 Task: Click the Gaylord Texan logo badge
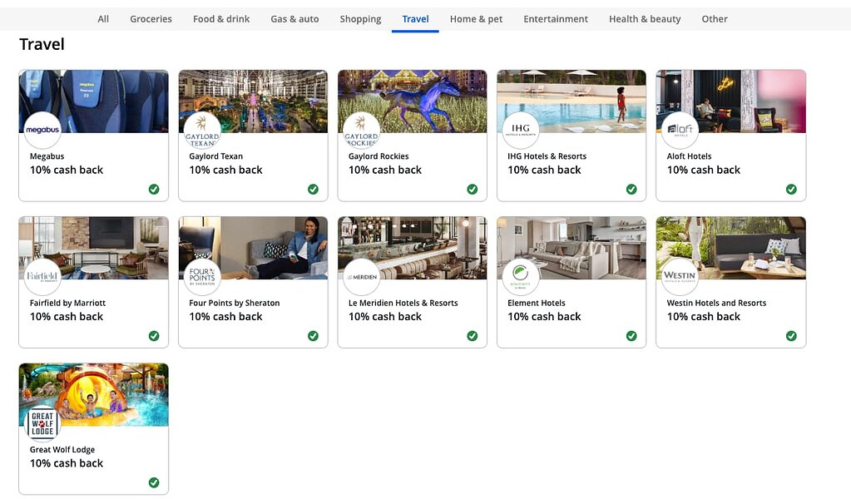pyautogui.click(x=202, y=131)
